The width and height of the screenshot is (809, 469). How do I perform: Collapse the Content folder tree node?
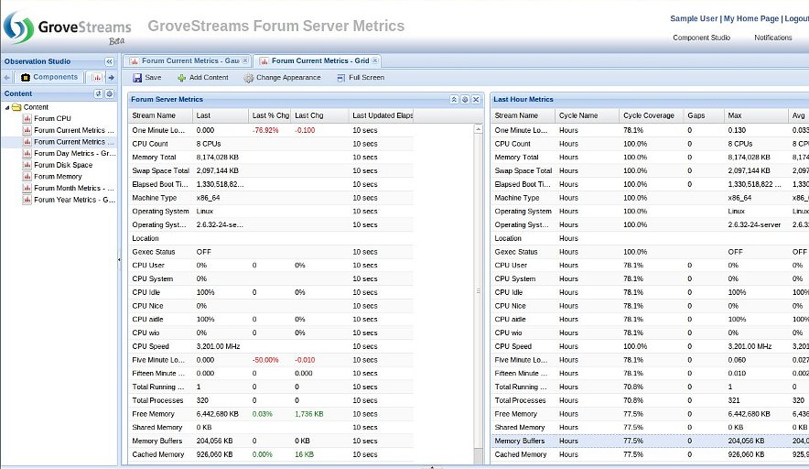coord(8,107)
